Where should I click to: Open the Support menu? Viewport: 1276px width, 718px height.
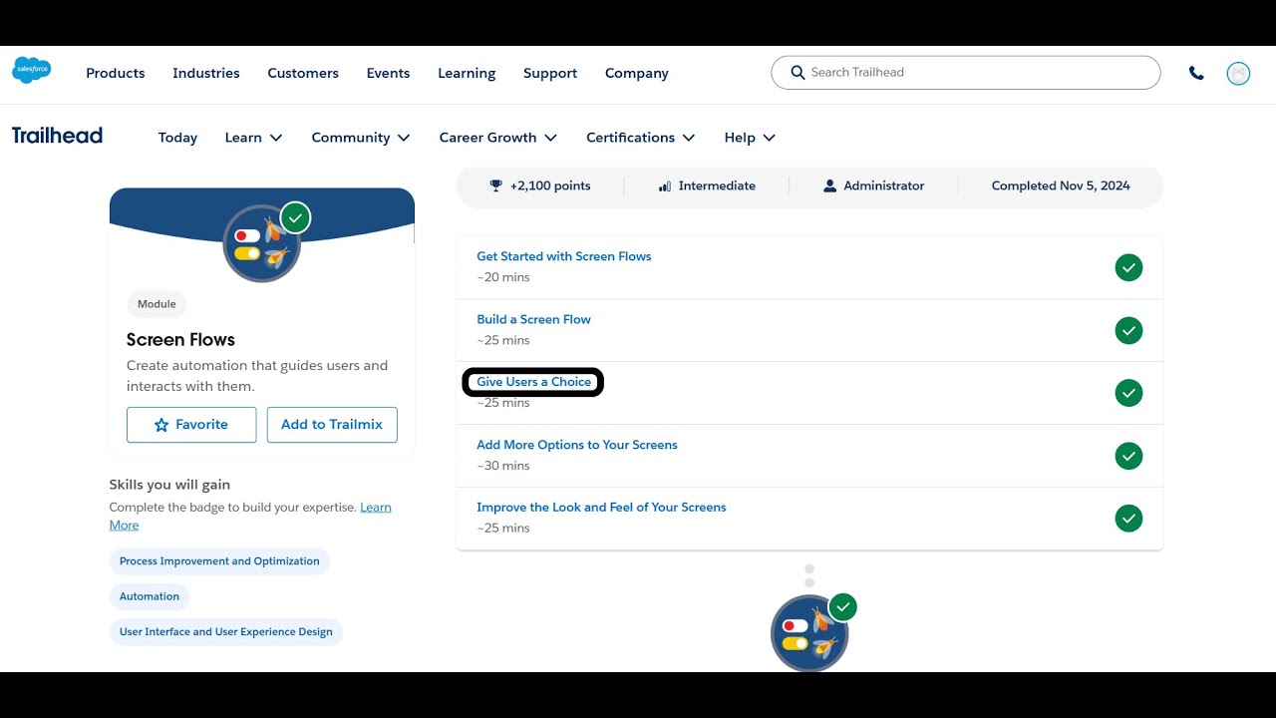coord(550,73)
